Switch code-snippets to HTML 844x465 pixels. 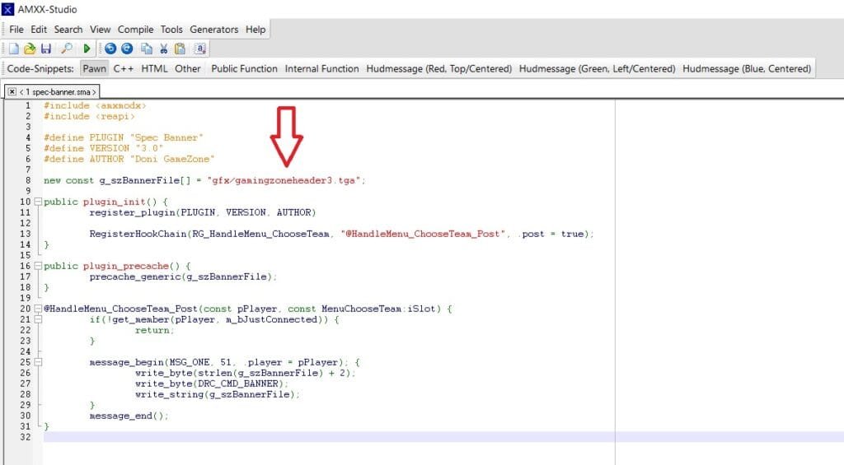pos(154,69)
